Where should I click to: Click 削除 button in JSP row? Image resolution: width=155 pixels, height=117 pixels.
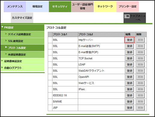(140, 108)
